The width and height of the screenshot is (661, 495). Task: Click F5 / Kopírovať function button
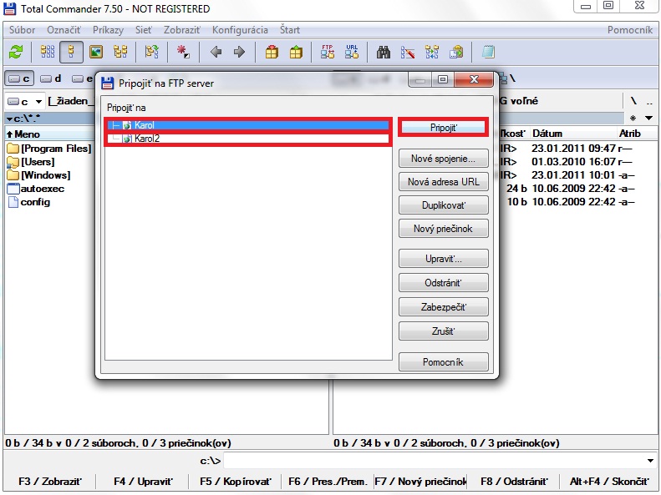(236, 481)
